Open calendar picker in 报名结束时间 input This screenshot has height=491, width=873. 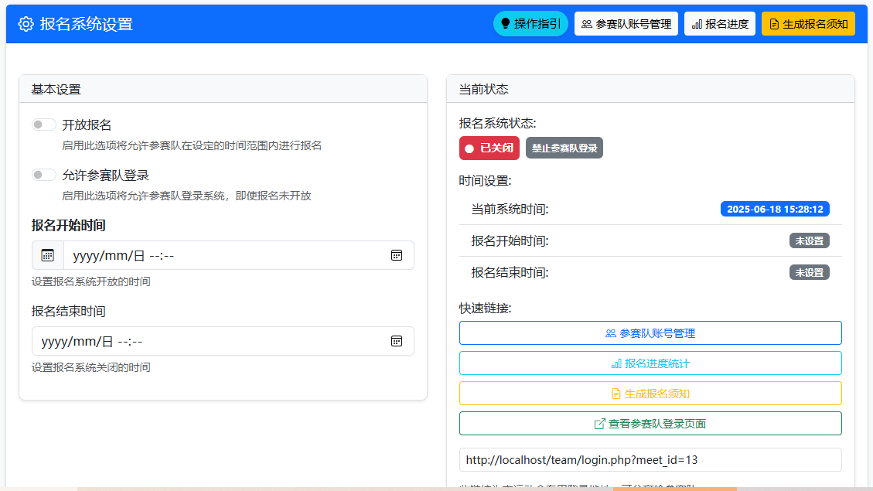(397, 341)
